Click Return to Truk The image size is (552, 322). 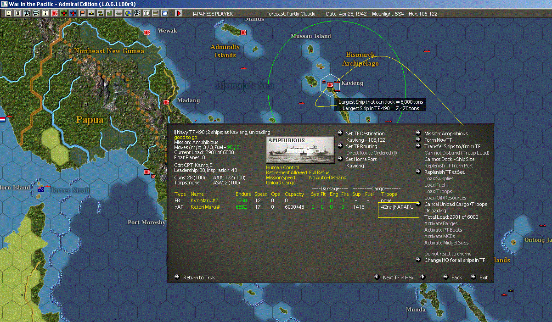199,278
